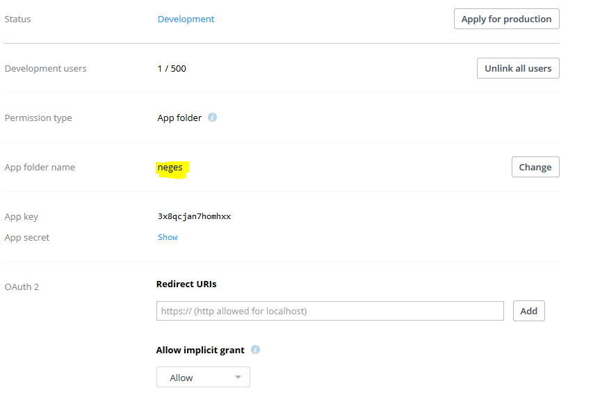Screen dimensions: 593x395
Task: Click Apply for production button
Action: pos(506,19)
